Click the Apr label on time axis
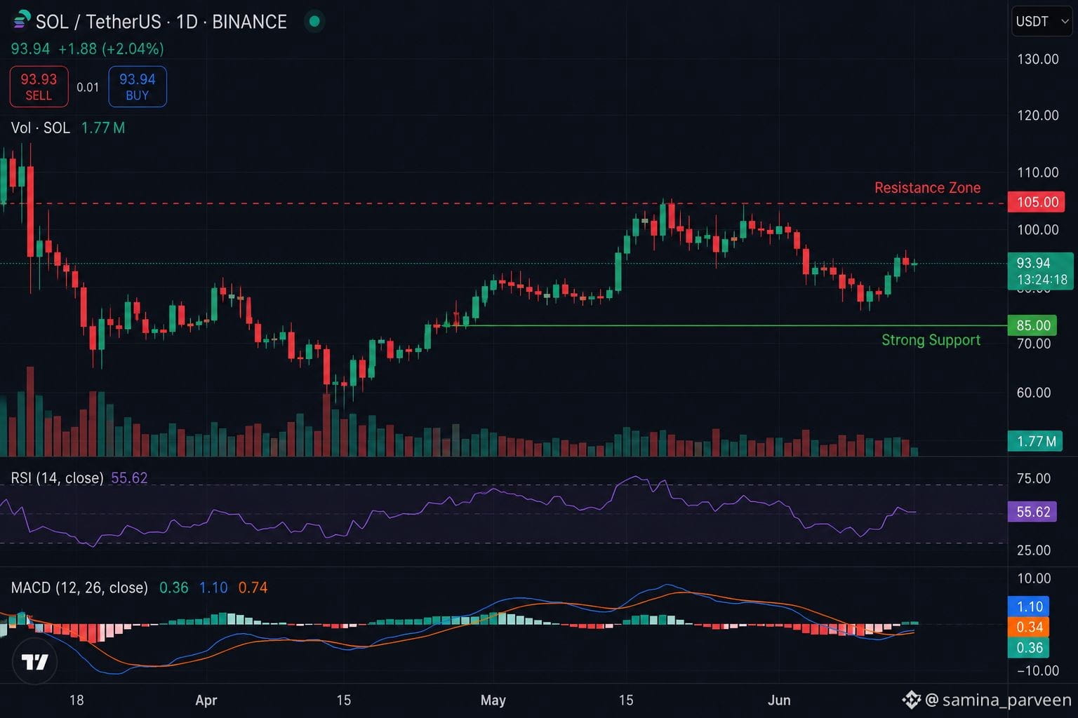 206,700
